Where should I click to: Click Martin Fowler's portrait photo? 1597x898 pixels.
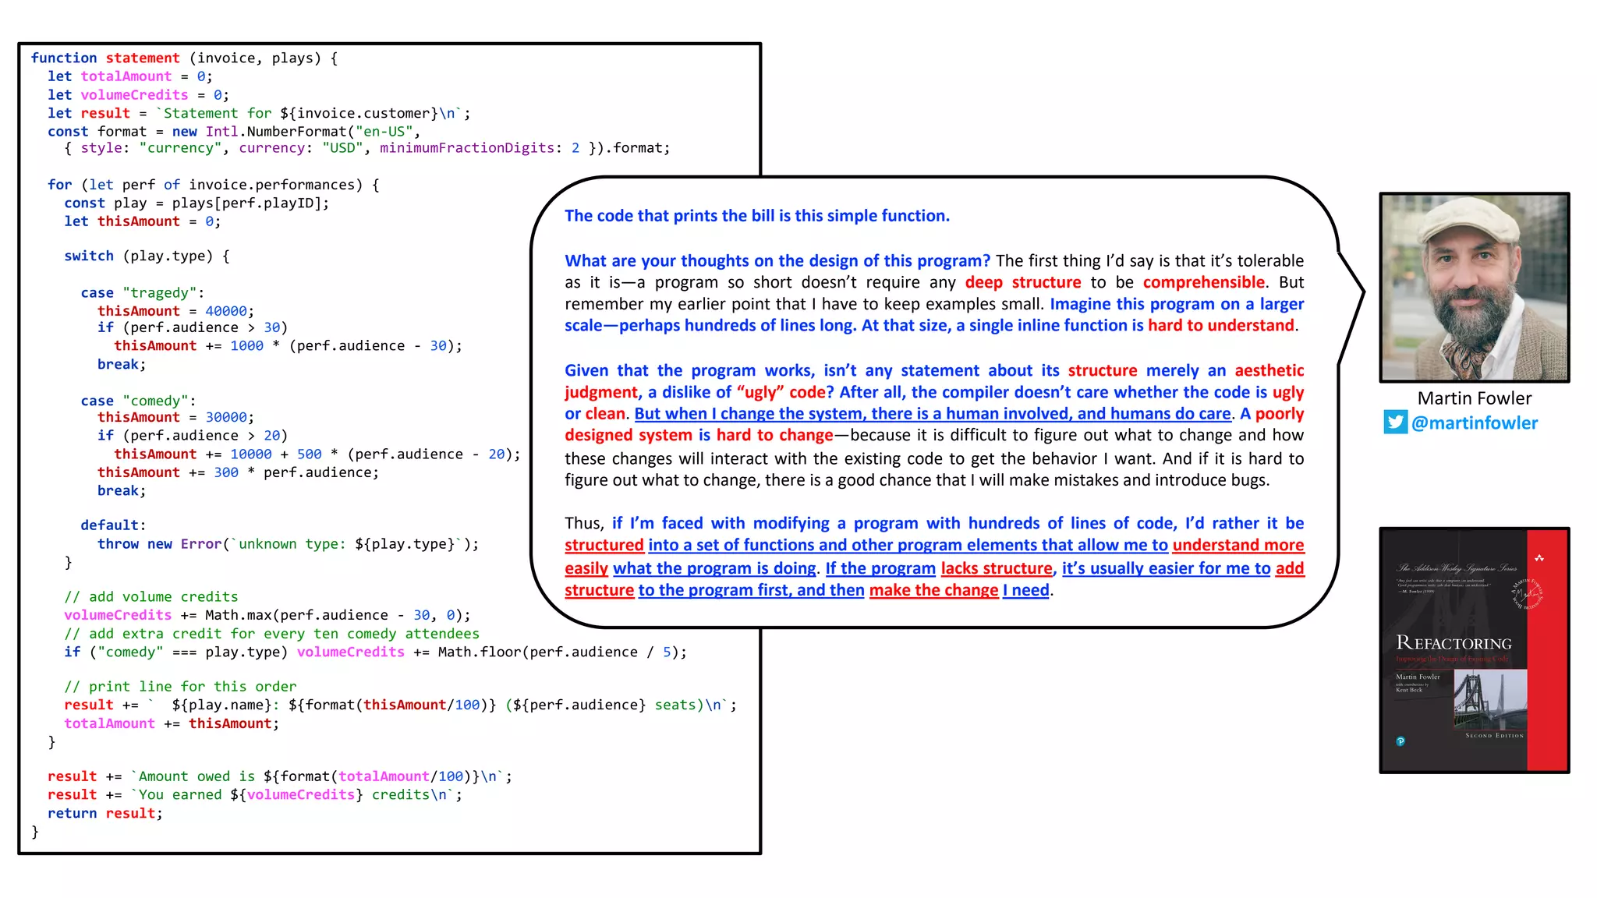click(x=1474, y=288)
